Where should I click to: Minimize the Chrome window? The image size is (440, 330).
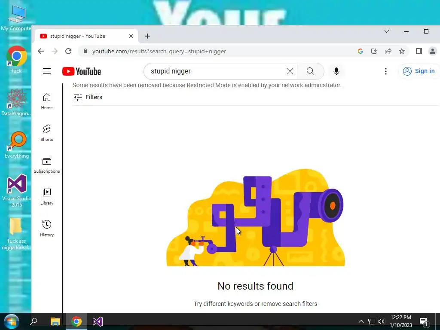click(x=406, y=31)
